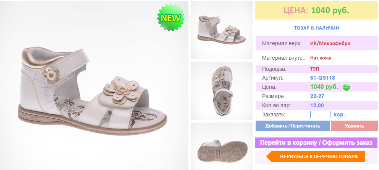The height and width of the screenshot is (170, 379).
Task: Click the red Удалить button
Action: click(x=354, y=126)
